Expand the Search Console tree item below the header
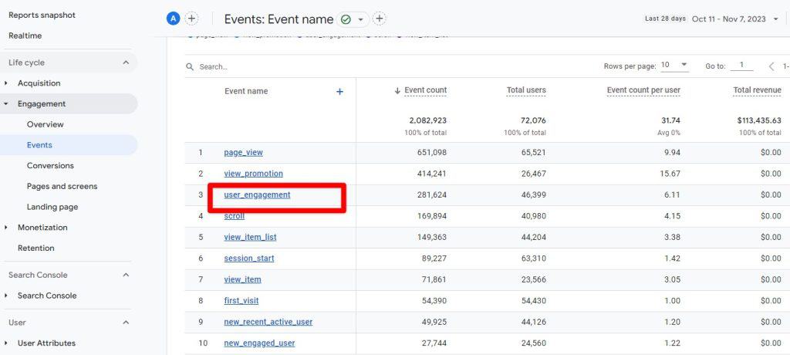The width and height of the screenshot is (790, 355). 6,296
